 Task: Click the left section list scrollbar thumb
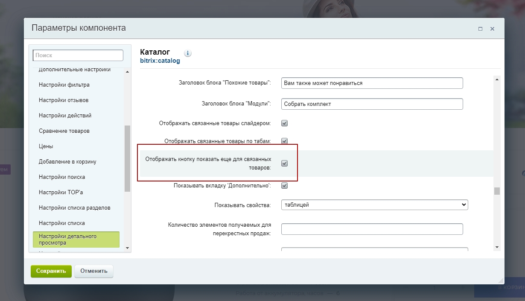127,158
